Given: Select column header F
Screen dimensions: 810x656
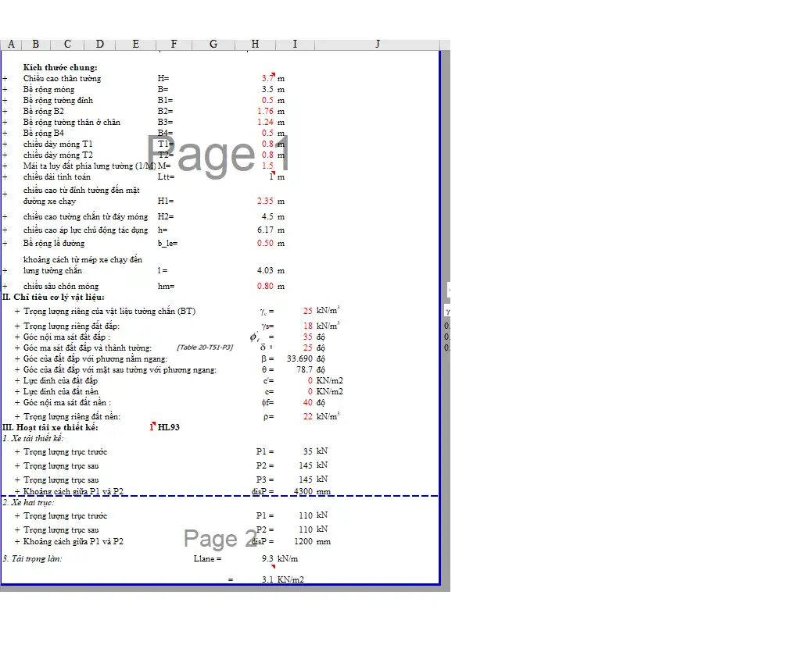Looking at the screenshot, I should point(174,45).
